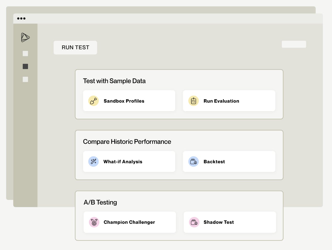Click the medal icon for Champion Challenger
The image size is (332, 250).
(94, 222)
